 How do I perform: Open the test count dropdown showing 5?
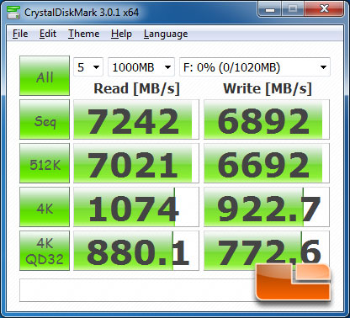[88, 67]
